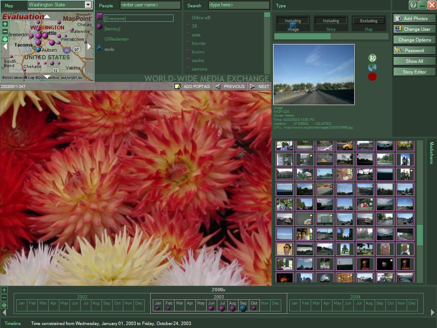The image size is (437, 328).
Task: Toggle the Excluding Map type filter
Action: 368,24
